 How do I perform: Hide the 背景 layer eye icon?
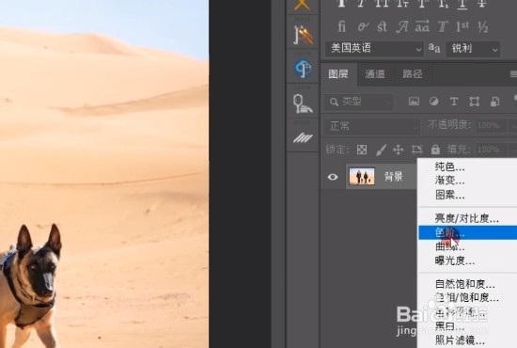(333, 177)
